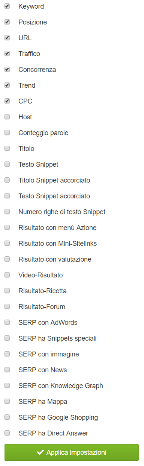144x466 pixels.
Task: Enable SERP con Knowledge Graph checkbox
Action: [x=7, y=385]
